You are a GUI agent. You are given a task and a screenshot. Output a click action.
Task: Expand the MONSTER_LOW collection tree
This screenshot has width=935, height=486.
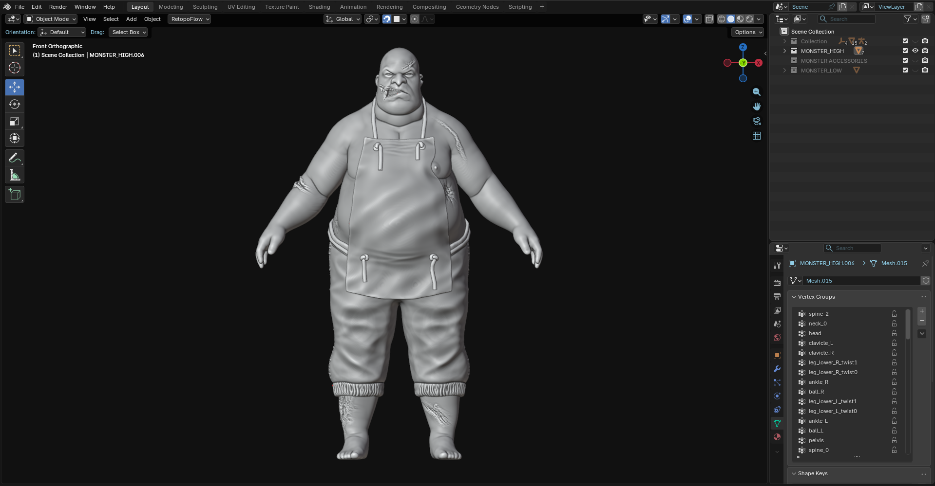tap(784, 71)
